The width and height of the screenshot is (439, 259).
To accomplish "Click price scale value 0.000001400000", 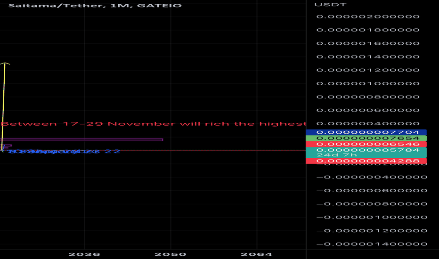I will 368,57.
